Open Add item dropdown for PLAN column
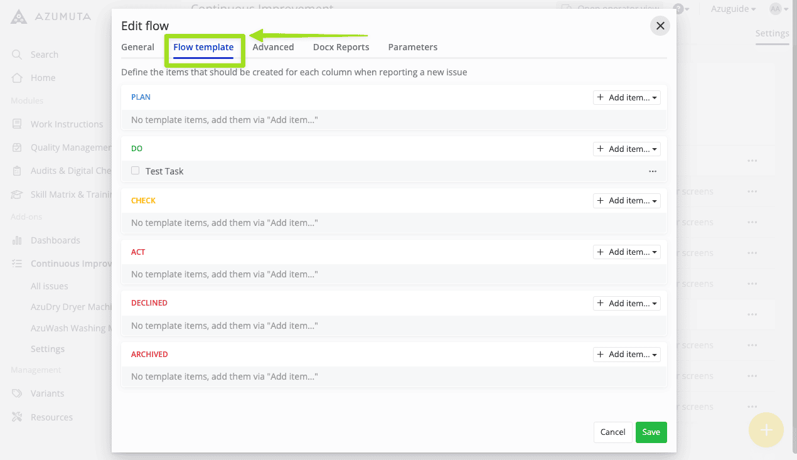 coord(626,98)
